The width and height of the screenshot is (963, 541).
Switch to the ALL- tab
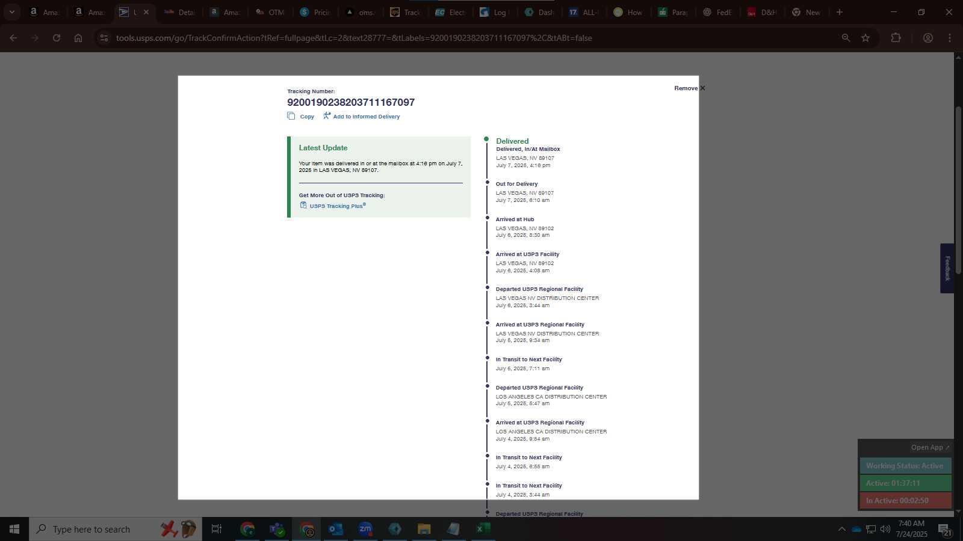(584, 12)
